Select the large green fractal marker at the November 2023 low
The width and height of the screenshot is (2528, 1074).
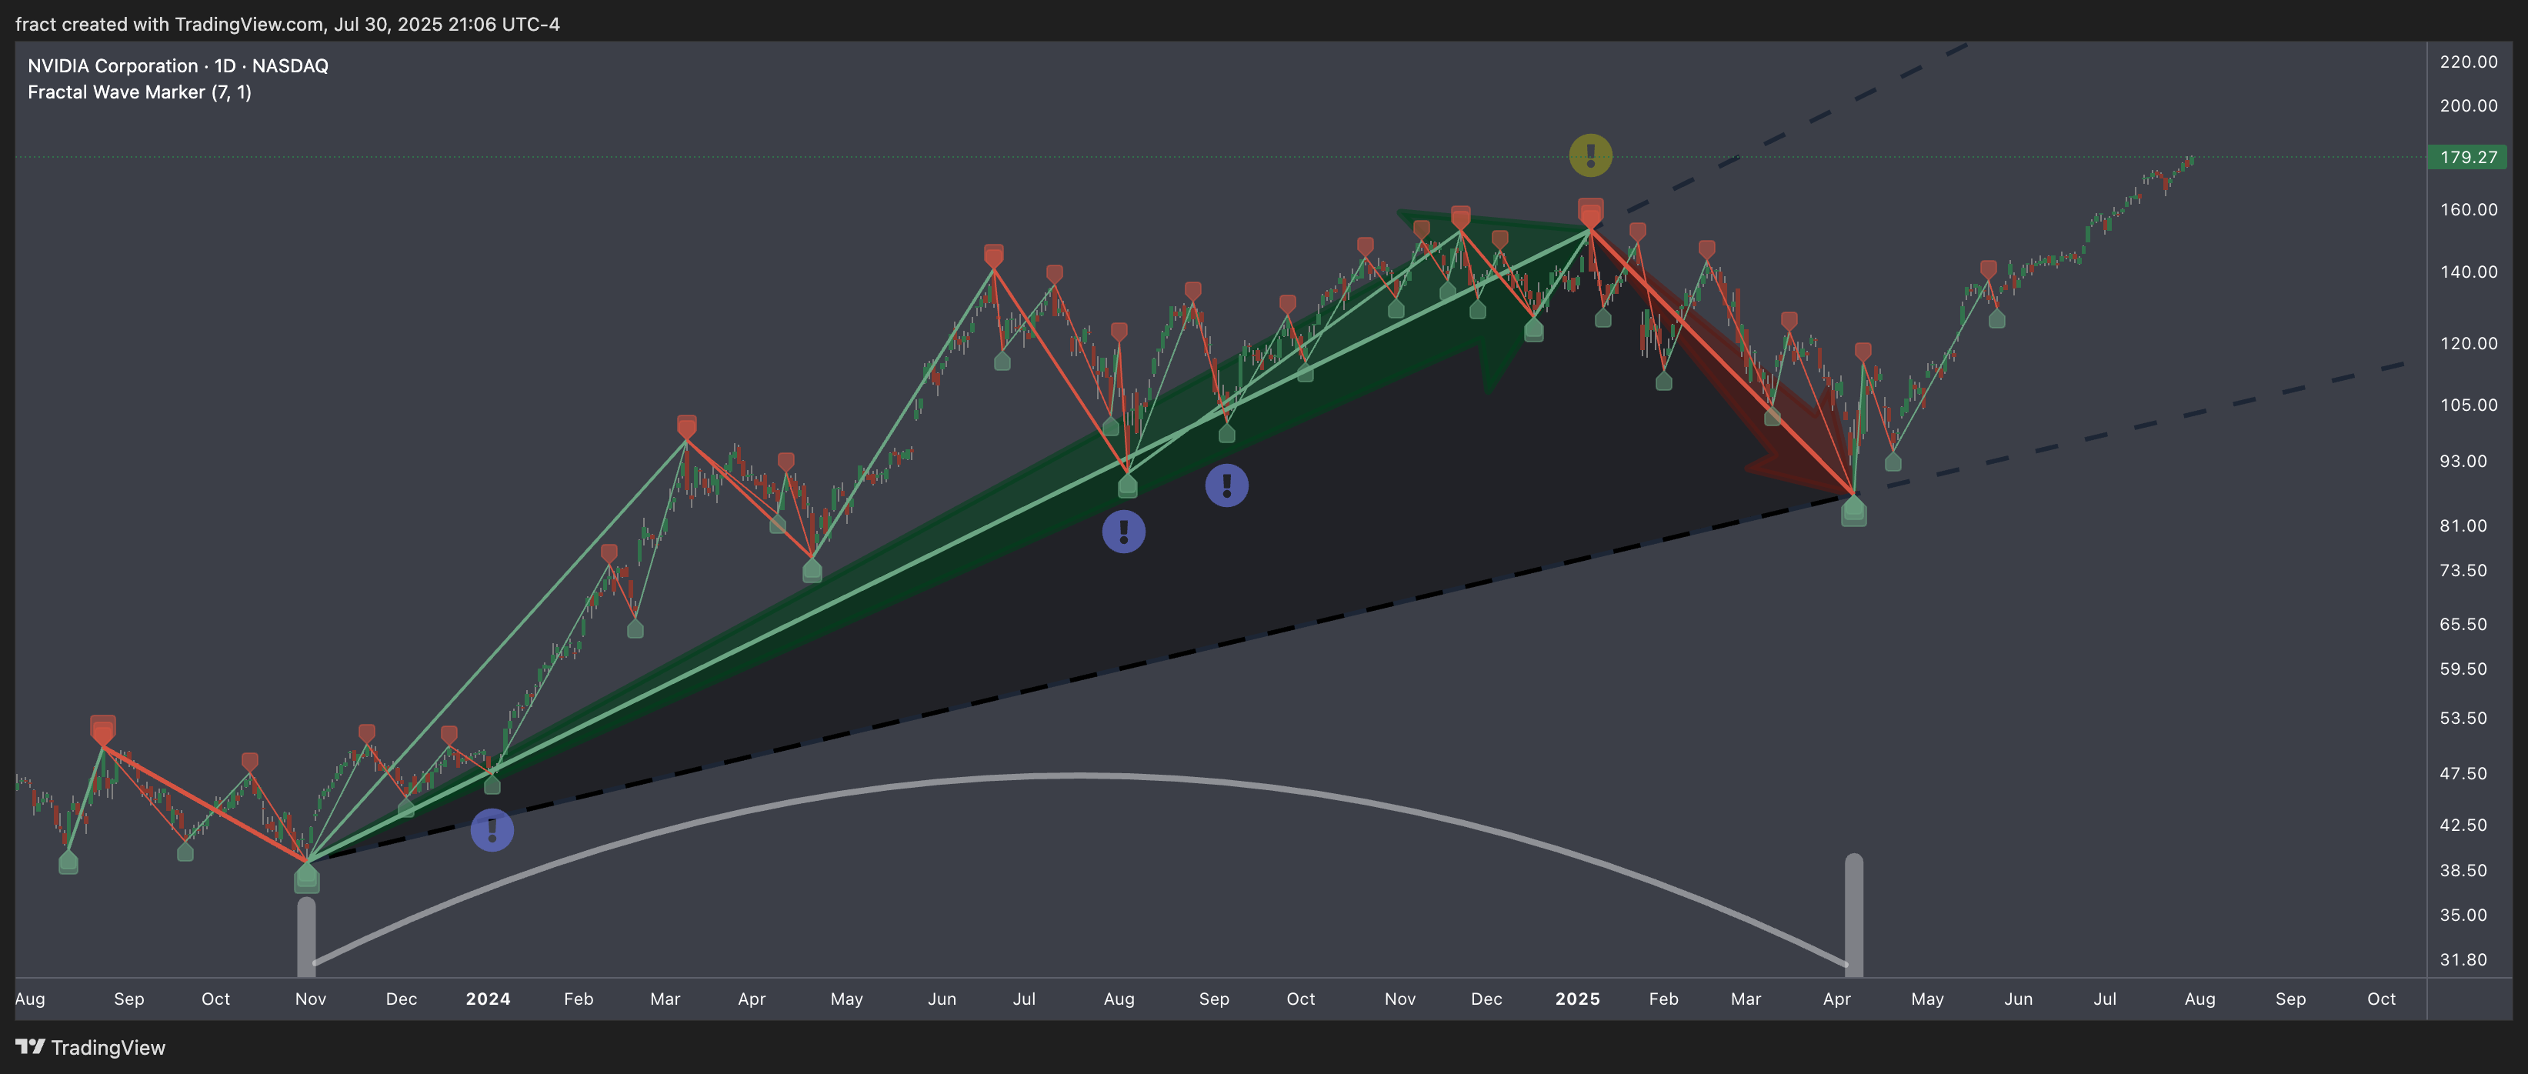pos(306,879)
